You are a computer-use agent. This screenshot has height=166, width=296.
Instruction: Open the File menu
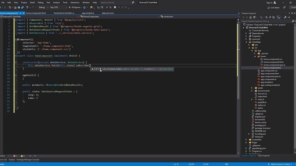tap(3, 2)
